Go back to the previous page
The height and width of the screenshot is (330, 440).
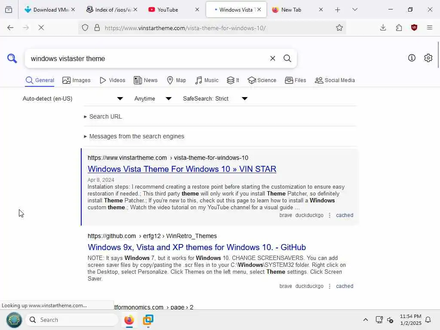pos(10,27)
